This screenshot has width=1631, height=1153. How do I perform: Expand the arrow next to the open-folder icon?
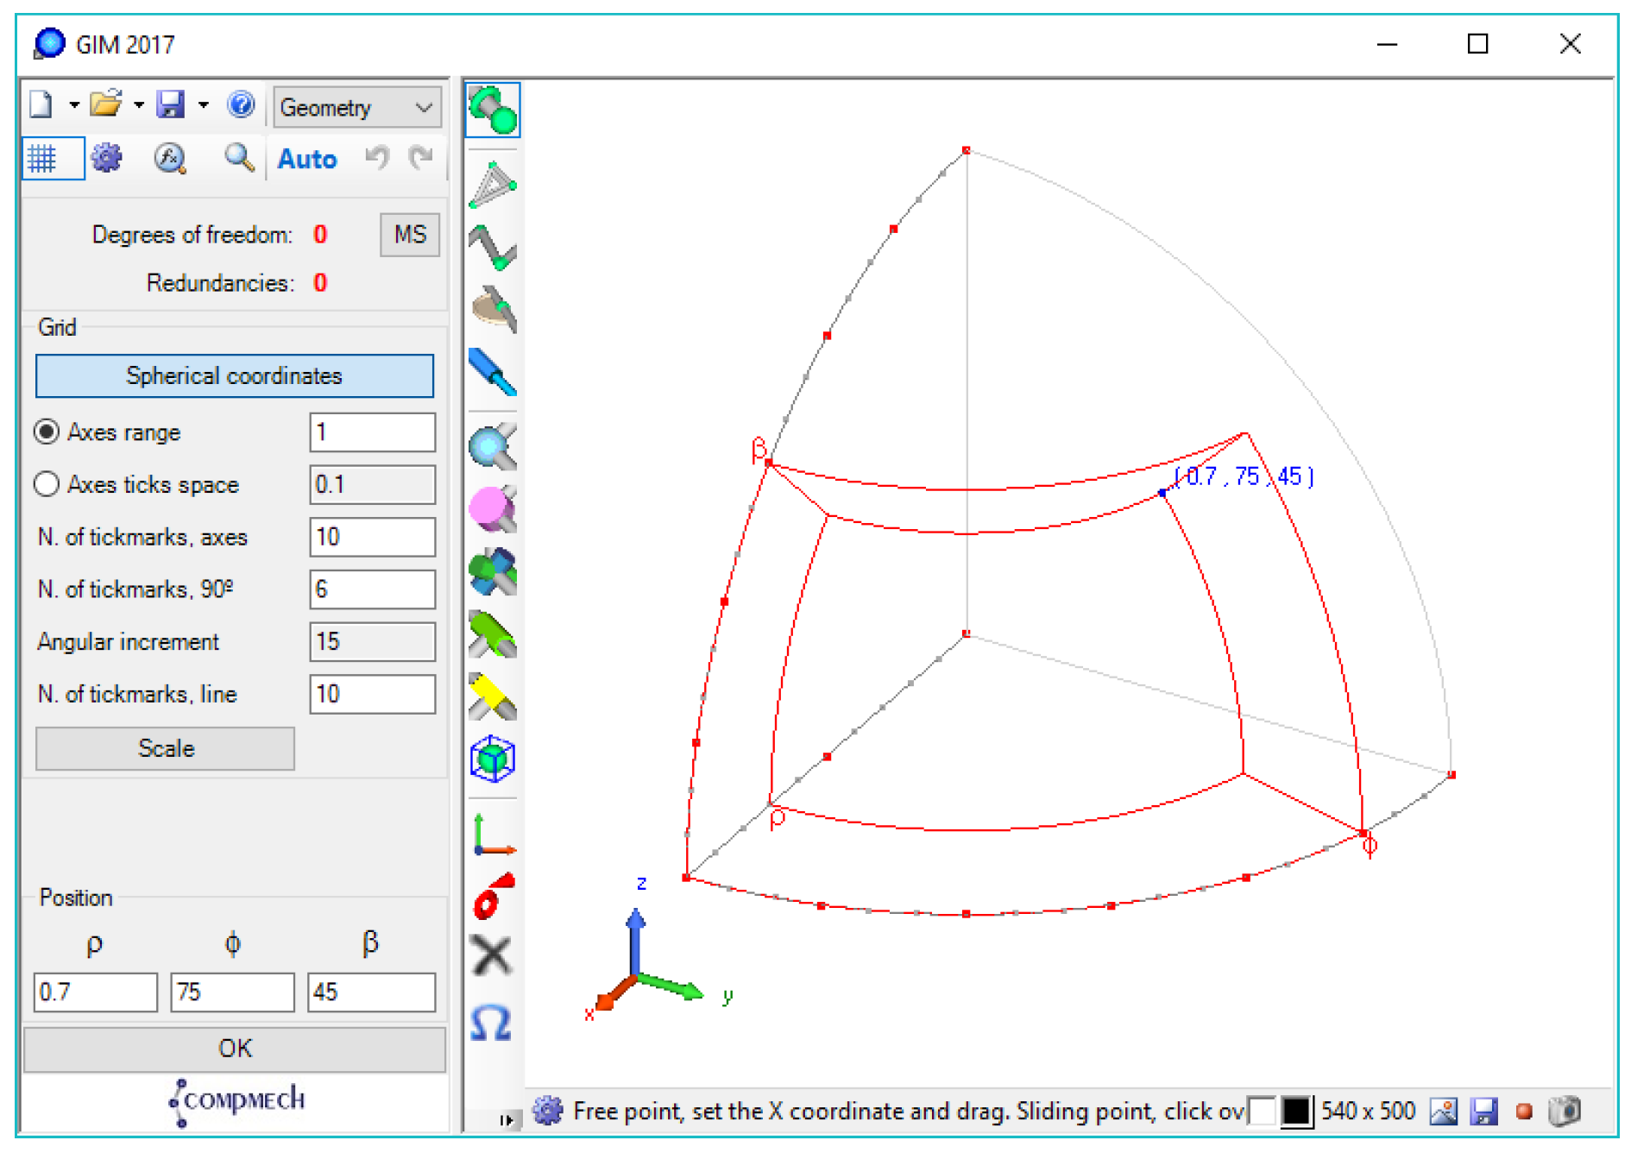(139, 105)
